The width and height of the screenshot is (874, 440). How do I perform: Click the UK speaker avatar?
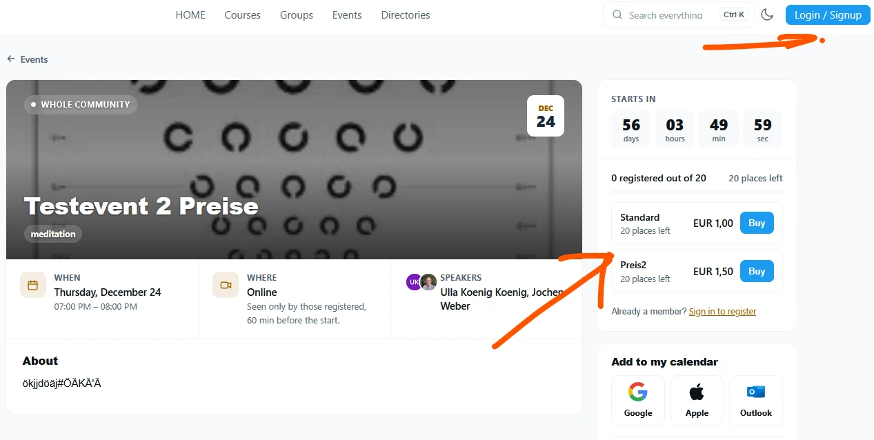pyautogui.click(x=414, y=281)
